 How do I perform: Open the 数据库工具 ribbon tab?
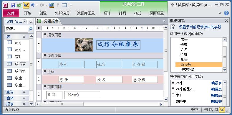click(x=86, y=13)
